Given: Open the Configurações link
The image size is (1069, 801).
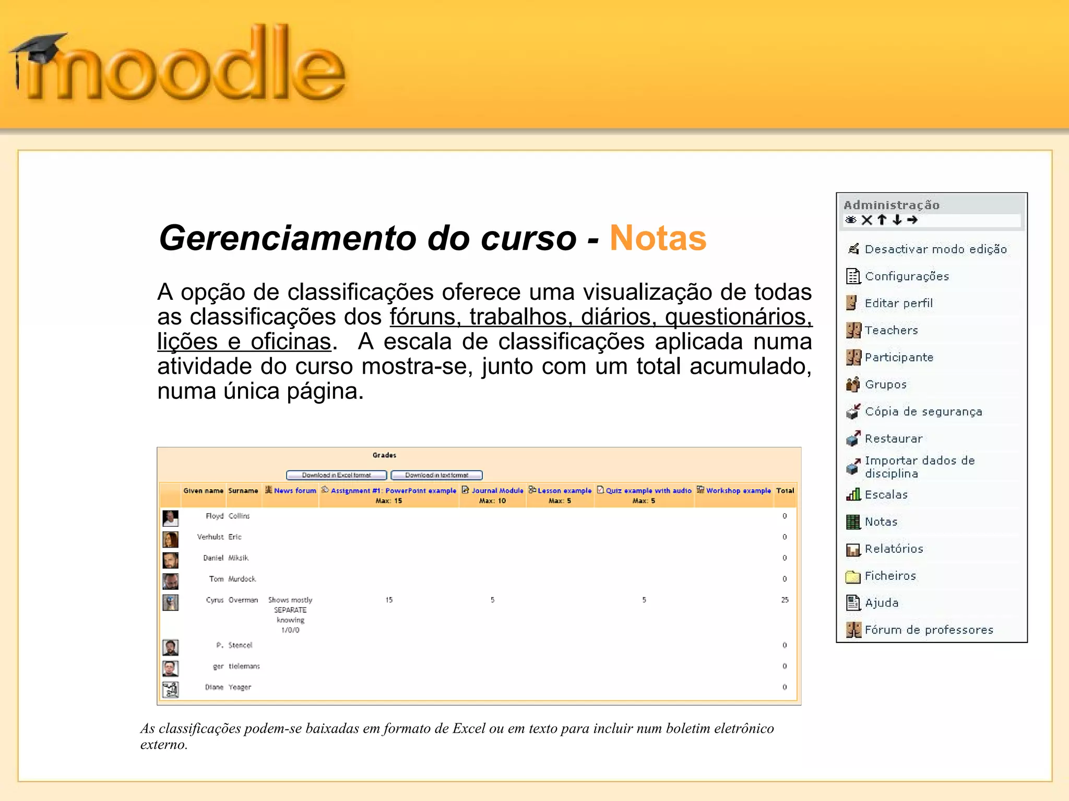Looking at the screenshot, I should tap(907, 276).
